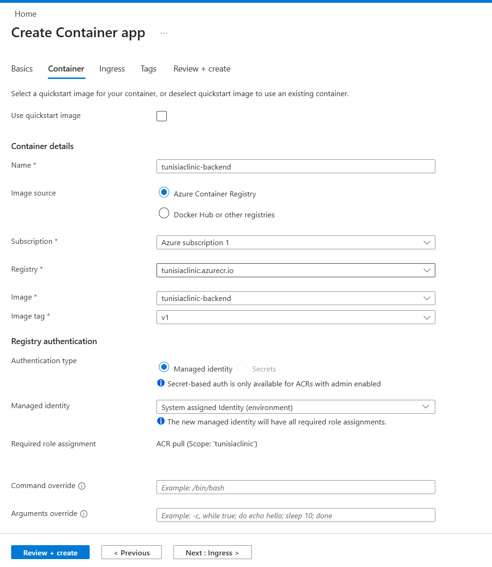The image size is (492, 567).
Task: Select Docker Hub or other registries image source
Action: coord(164,213)
